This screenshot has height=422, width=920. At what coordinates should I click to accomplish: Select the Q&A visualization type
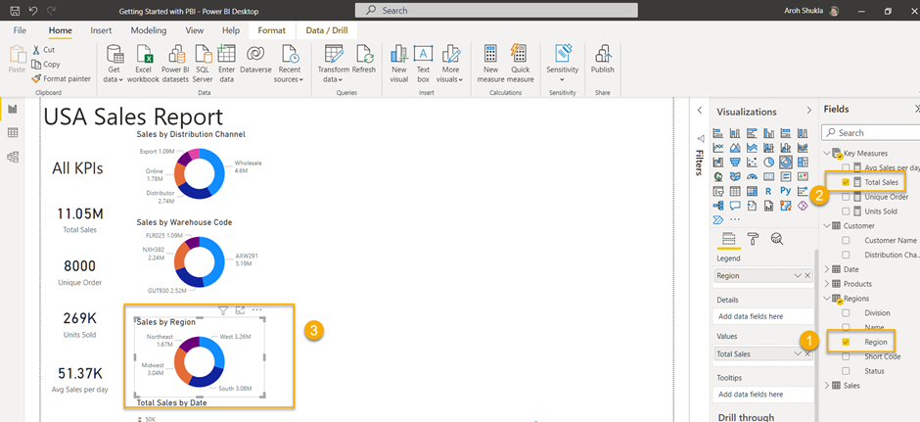(x=735, y=206)
